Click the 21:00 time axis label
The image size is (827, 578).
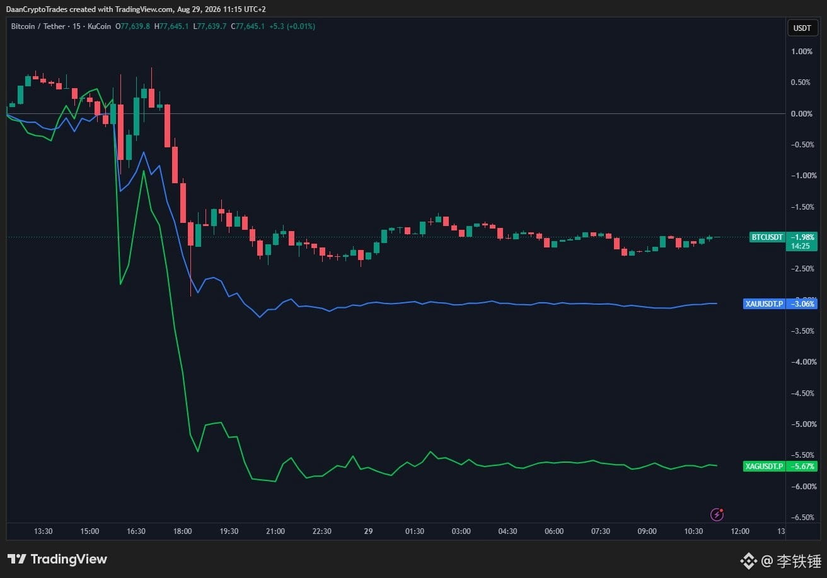(275, 531)
